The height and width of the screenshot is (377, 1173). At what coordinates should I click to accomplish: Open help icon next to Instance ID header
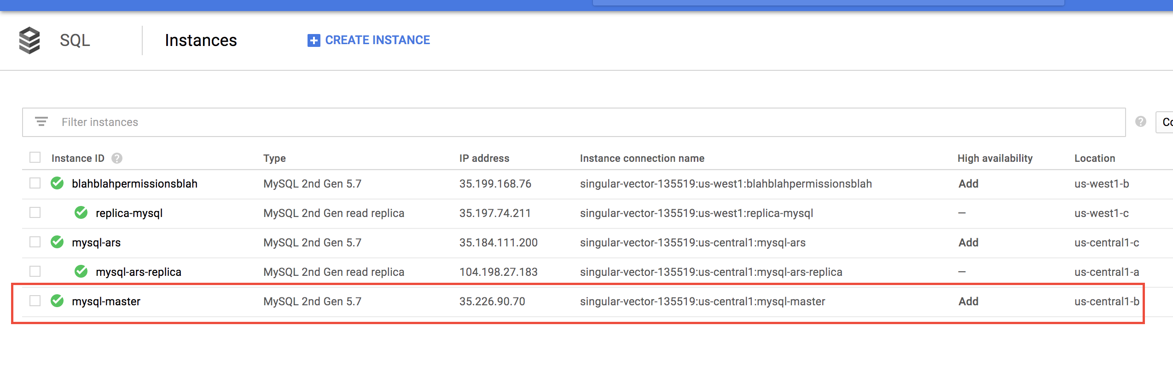pyautogui.click(x=117, y=158)
